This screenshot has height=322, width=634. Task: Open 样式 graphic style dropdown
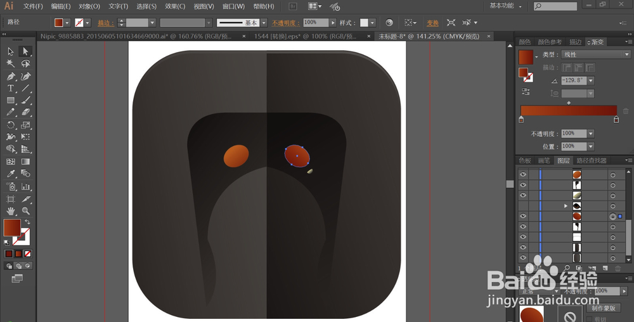click(372, 23)
